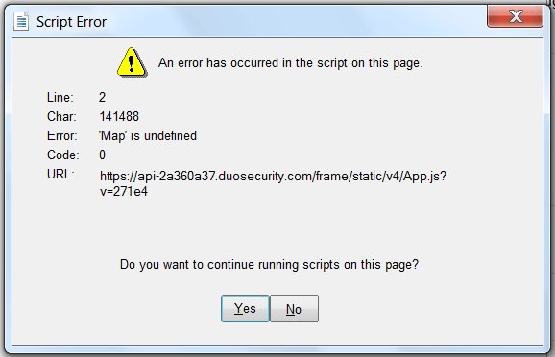The image size is (555, 357).
Task: Select the URL: label
Action: click(x=60, y=174)
